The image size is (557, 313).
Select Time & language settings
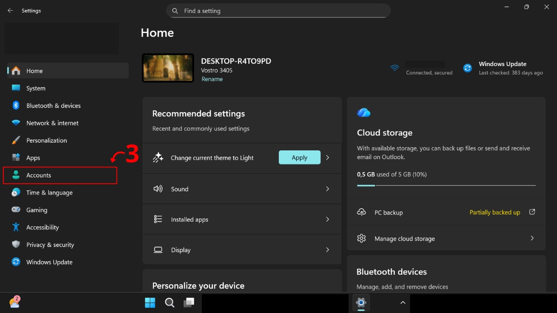point(49,192)
